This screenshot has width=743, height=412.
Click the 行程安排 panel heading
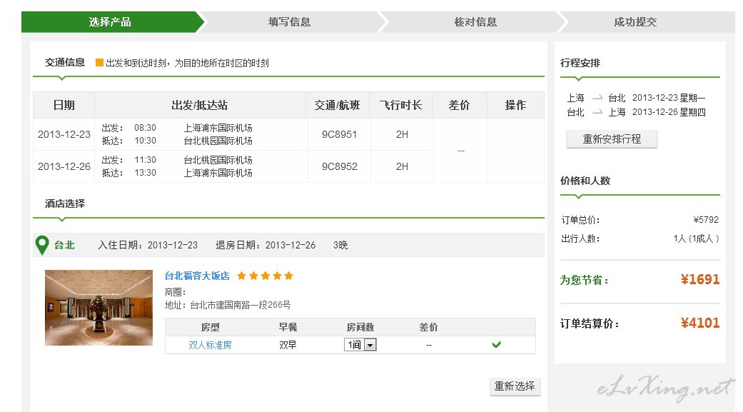(580, 63)
